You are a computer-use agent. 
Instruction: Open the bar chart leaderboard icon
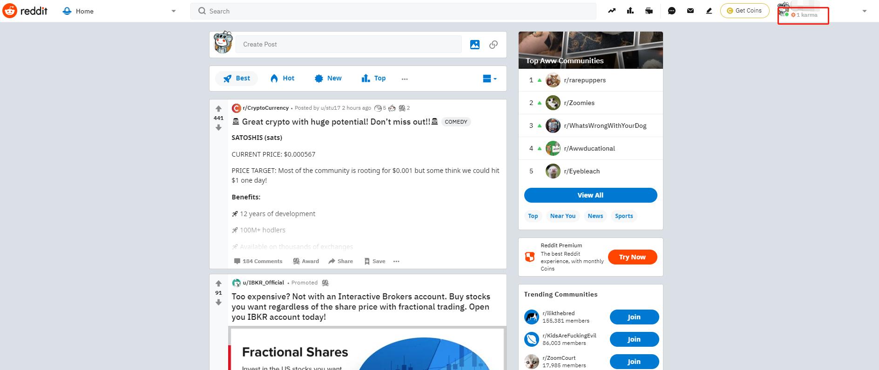(630, 11)
